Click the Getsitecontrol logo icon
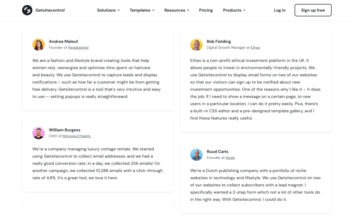Viewport: 352px width, 222px height. pos(27,10)
